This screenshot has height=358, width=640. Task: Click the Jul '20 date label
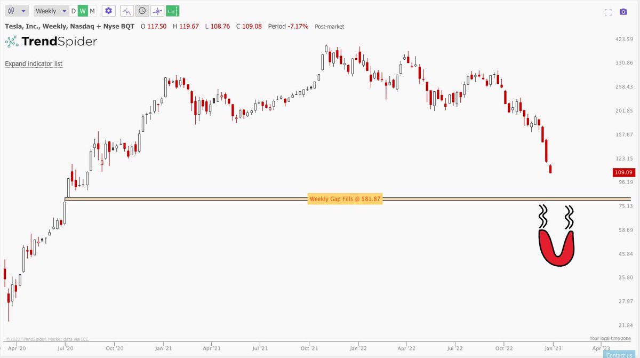pos(66,347)
